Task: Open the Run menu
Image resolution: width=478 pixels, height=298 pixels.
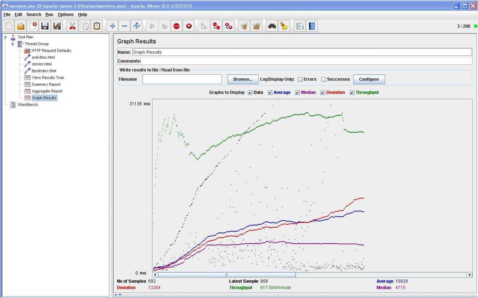Action: coord(49,14)
